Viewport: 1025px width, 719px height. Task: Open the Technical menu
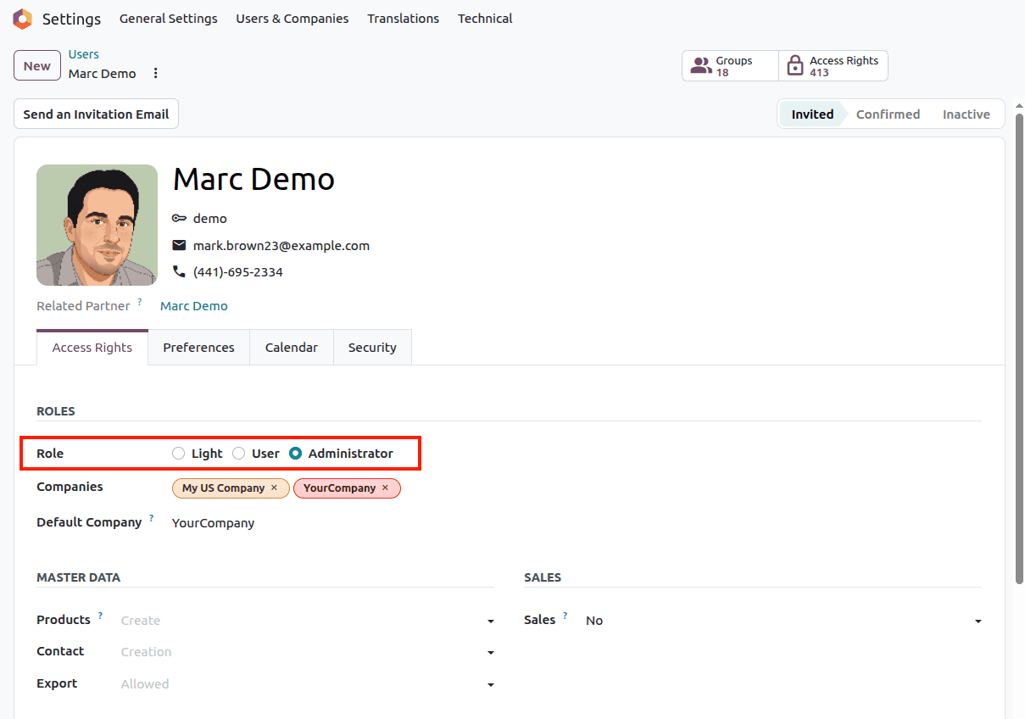pos(485,19)
